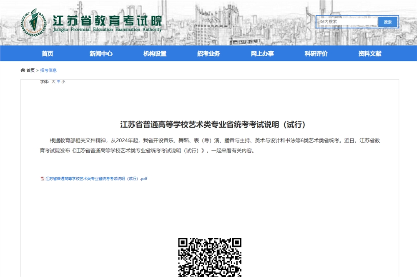Viewport: 417px width, 277px height.
Task: Set font size to 中
Action: pos(58,82)
